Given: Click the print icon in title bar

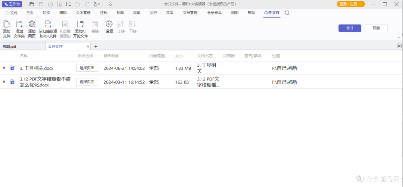Looking at the screenshot, I should (50, 4).
